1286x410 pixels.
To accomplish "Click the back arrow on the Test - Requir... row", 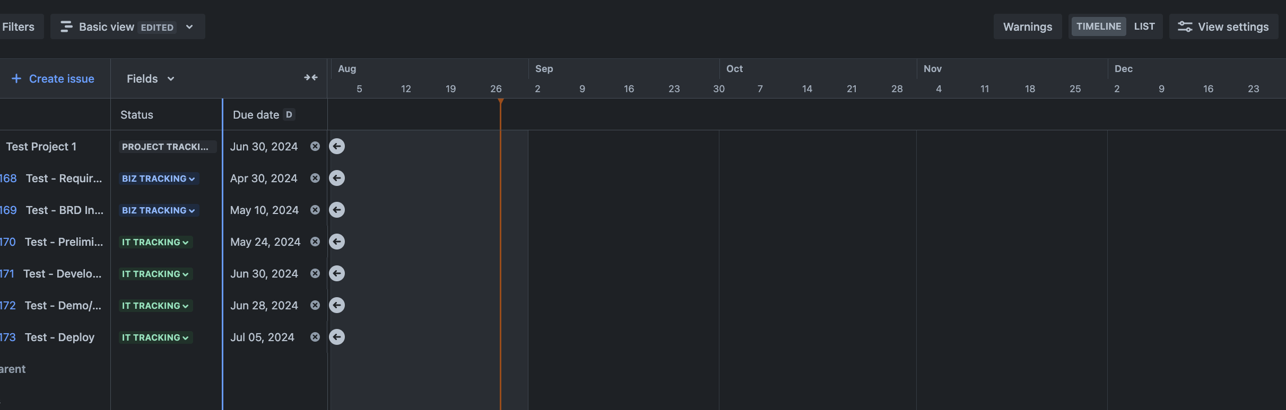I will pyautogui.click(x=337, y=178).
